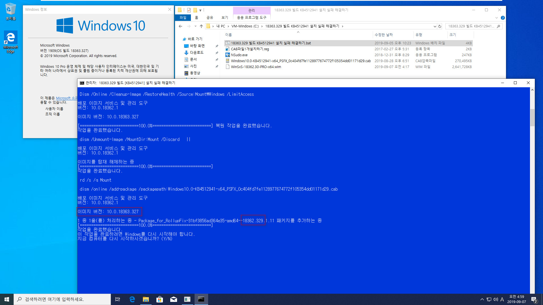Open the 파일 tab in File Explorer
Screen dimensions: 543x305
click(183, 18)
